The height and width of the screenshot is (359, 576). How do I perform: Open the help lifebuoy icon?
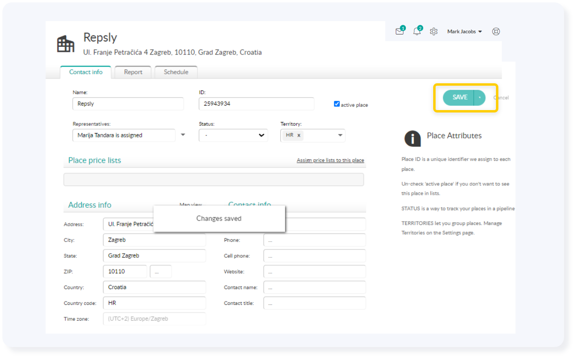click(496, 32)
